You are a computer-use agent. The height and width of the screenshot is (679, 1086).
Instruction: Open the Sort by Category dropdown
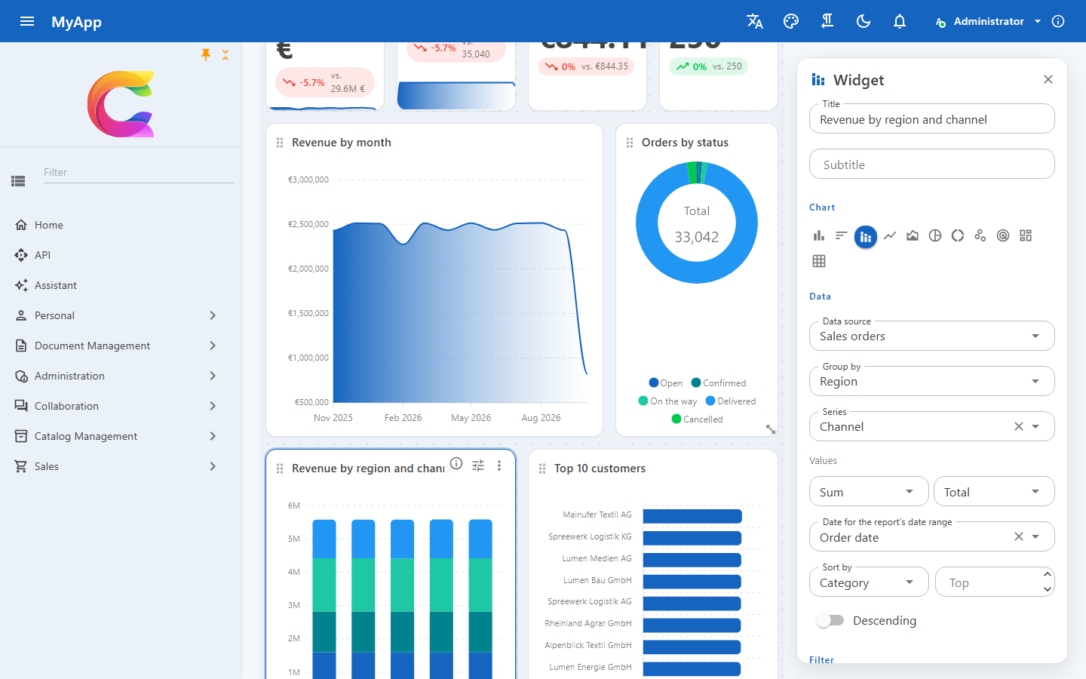(x=869, y=582)
